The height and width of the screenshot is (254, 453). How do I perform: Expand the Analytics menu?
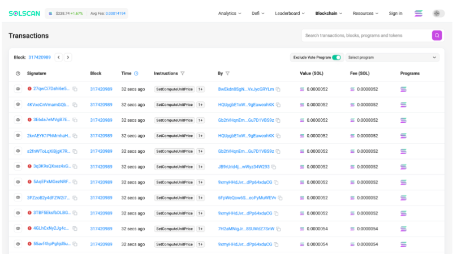230,13
